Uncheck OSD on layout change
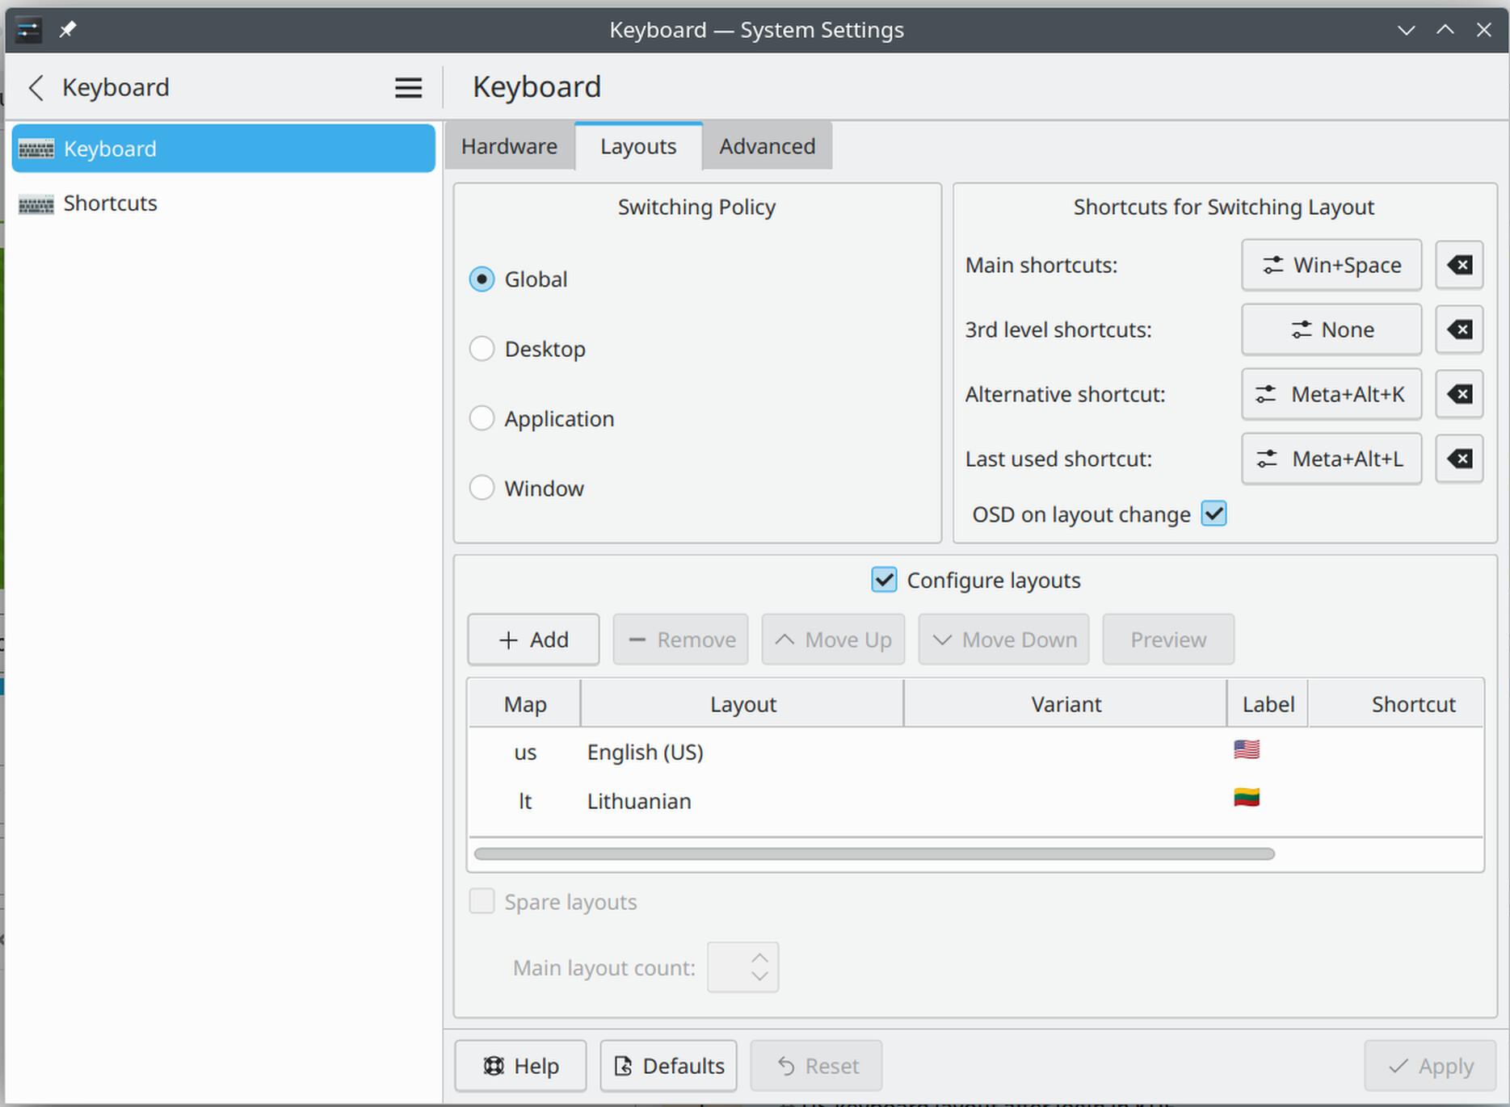 click(x=1213, y=514)
